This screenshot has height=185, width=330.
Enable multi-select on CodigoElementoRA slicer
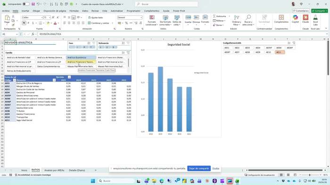pos(289,43)
